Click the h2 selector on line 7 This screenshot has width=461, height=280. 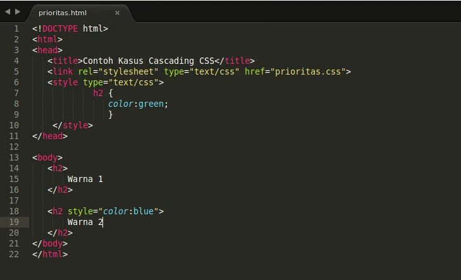click(x=98, y=94)
